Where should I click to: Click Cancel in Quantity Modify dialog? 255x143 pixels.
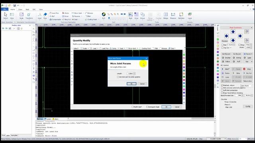click(x=177, y=107)
